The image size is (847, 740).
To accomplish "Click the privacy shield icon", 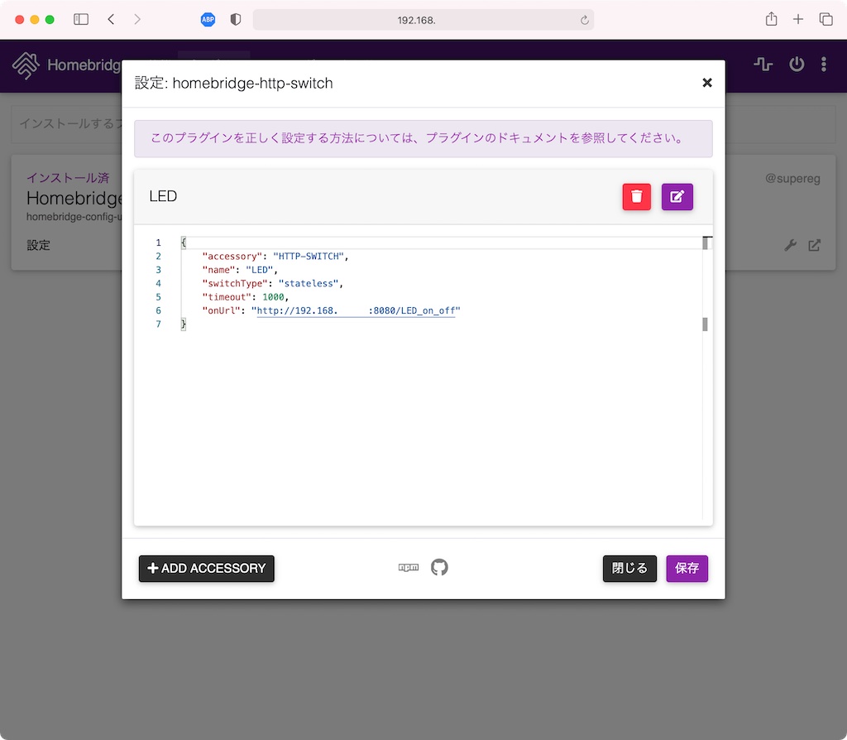I will coord(236,20).
